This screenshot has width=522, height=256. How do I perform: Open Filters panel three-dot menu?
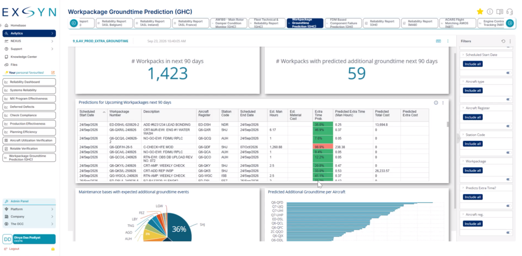pyautogui.click(x=510, y=41)
